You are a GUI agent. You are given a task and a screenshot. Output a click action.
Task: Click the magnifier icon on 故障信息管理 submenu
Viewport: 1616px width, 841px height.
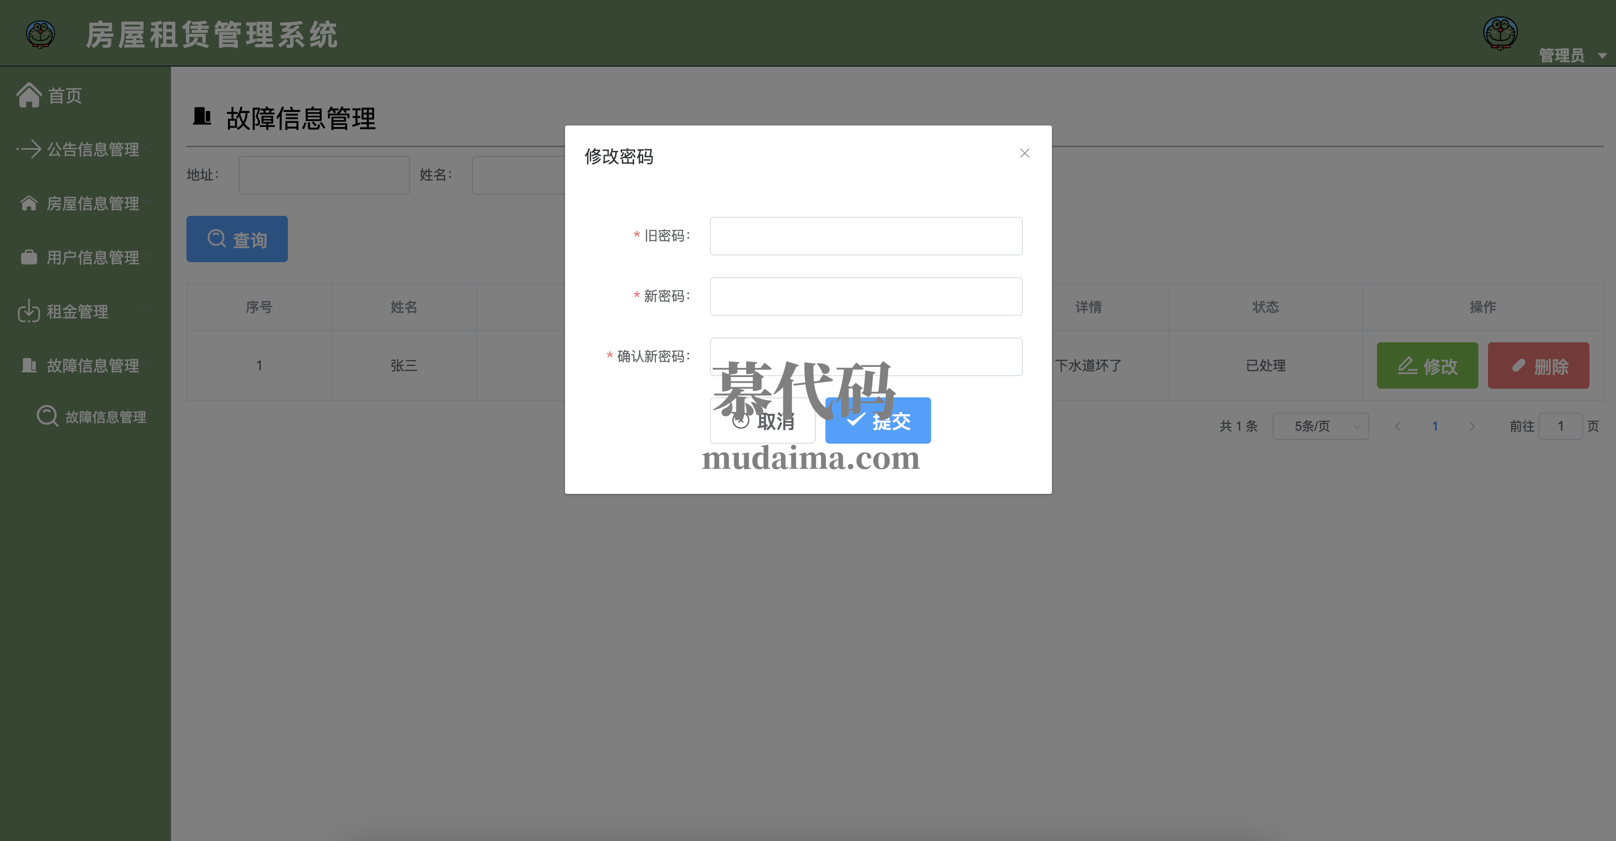pos(48,417)
